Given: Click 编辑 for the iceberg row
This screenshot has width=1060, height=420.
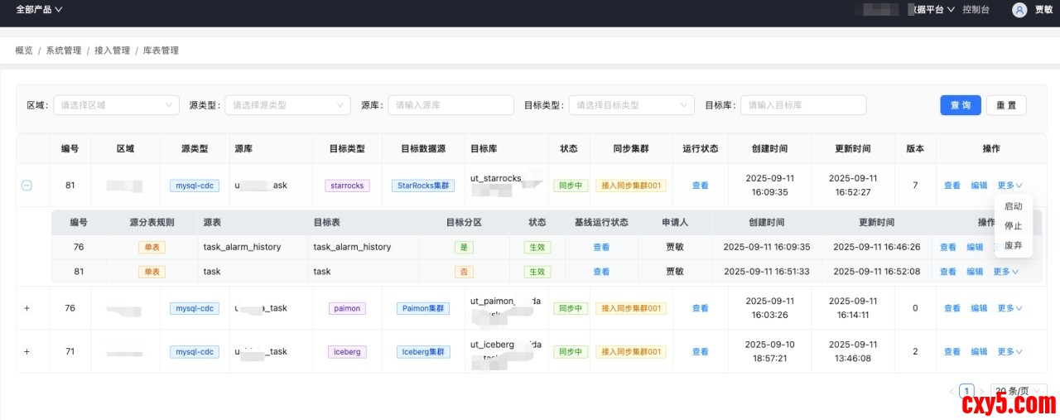Looking at the screenshot, I should tap(979, 351).
